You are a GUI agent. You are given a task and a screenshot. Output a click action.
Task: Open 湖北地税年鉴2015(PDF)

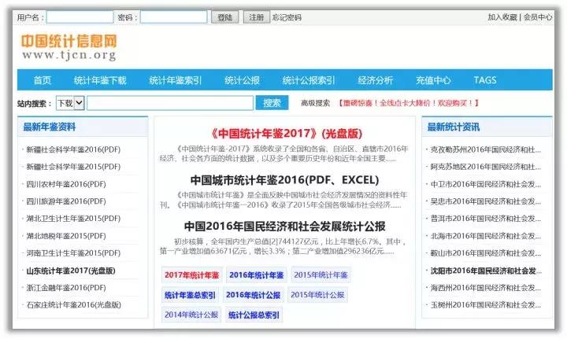click(x=66, y=236)
